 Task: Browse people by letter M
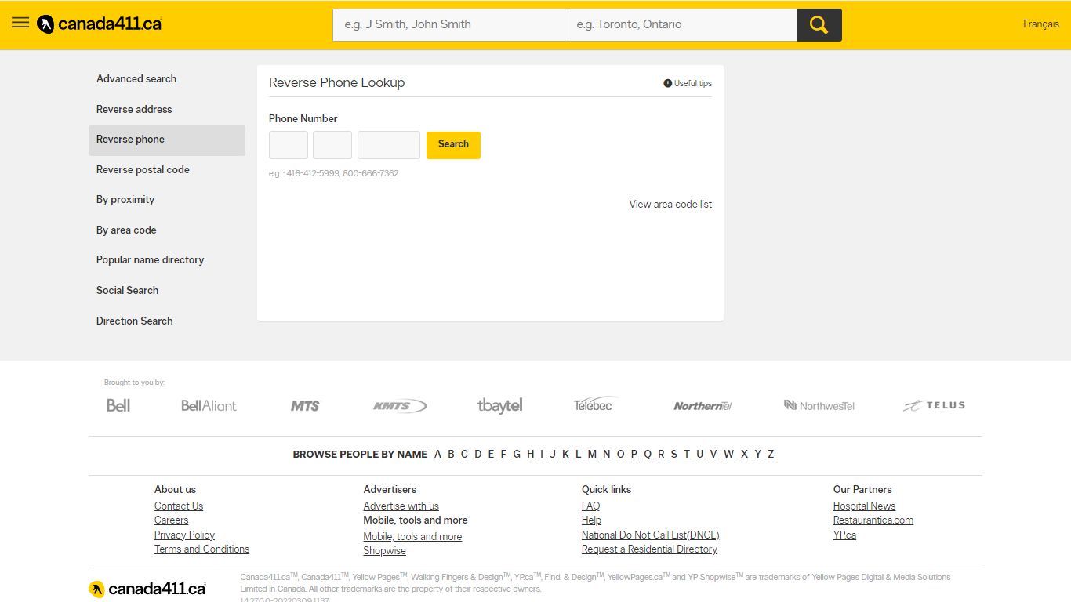pos(592,455)
